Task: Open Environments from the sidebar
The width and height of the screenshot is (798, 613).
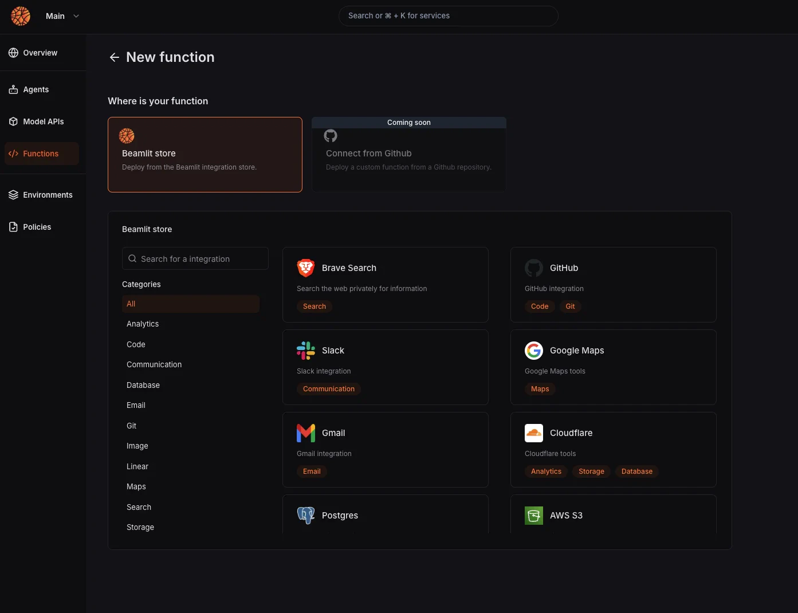Action: (x=48, y=195)
